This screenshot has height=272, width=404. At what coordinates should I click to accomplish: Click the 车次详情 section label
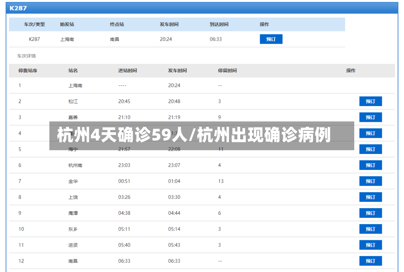(27, 56)
